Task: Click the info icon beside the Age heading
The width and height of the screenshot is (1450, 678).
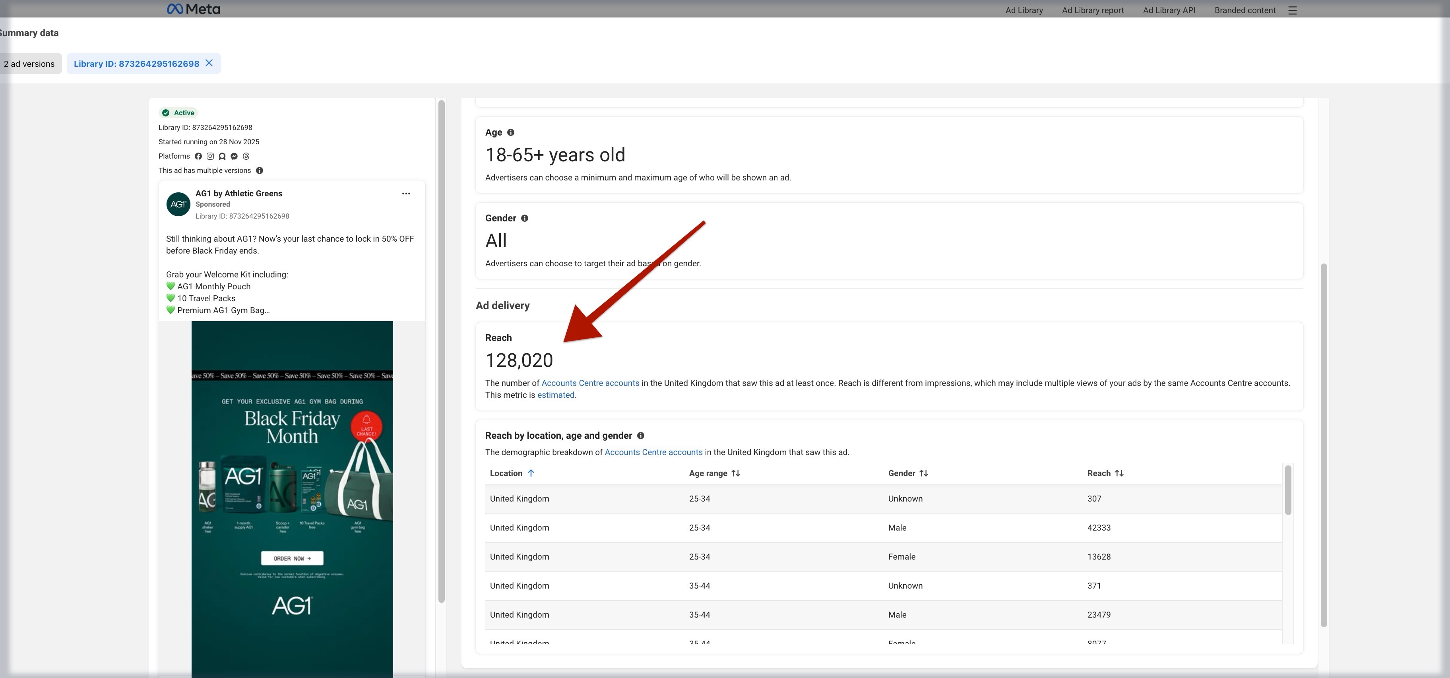Action: (510, 132)
